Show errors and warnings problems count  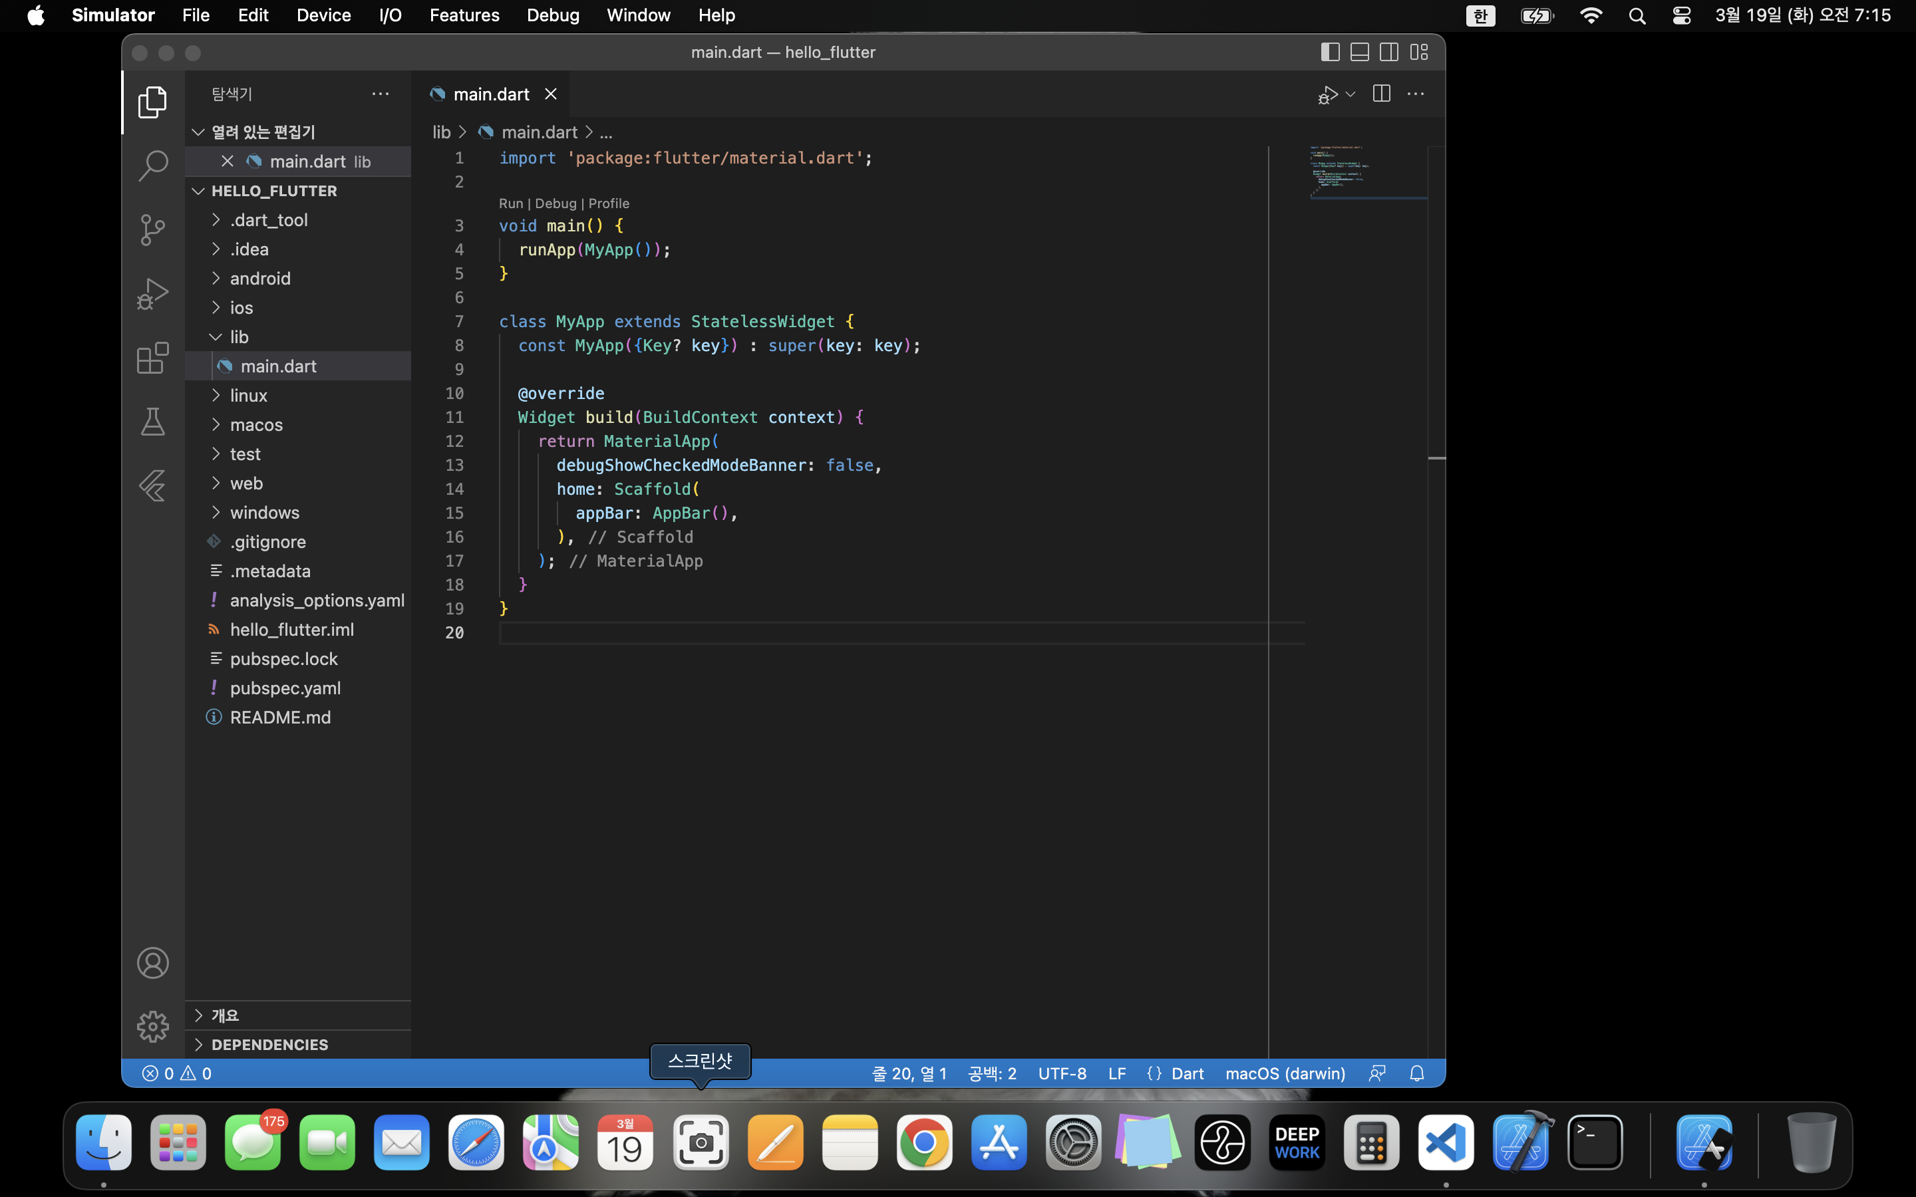(176, 1073)
